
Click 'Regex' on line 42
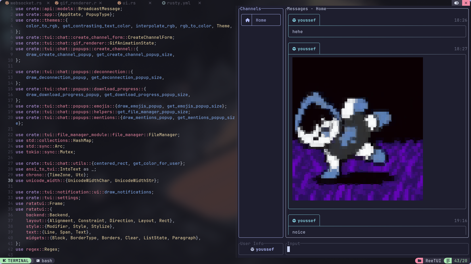click(51, 249)
